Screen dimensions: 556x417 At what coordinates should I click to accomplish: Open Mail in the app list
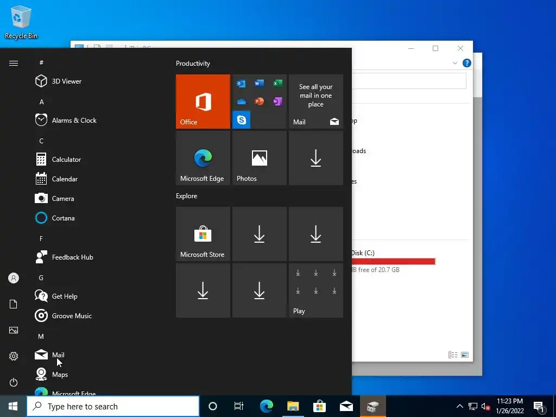[49, 355]
